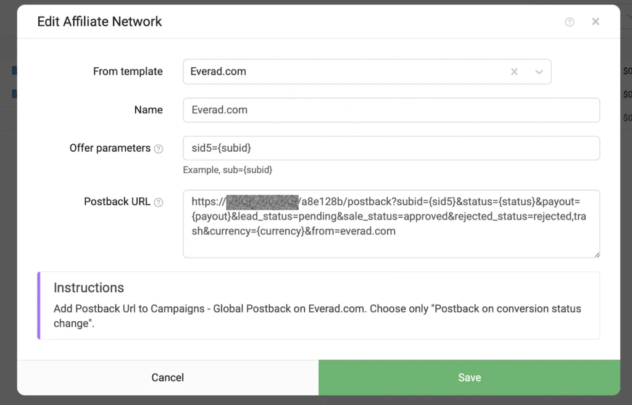Focus the Offer parameters field

point(391,148)
